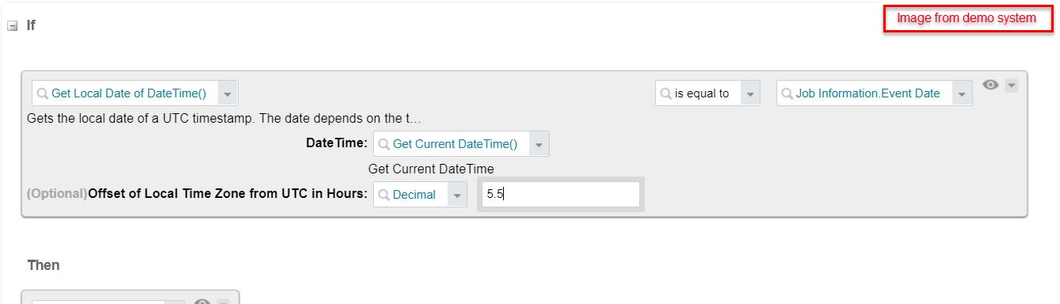Click search icon in Decimal type field
1060x304 pixels.
(x=384, y=195)
